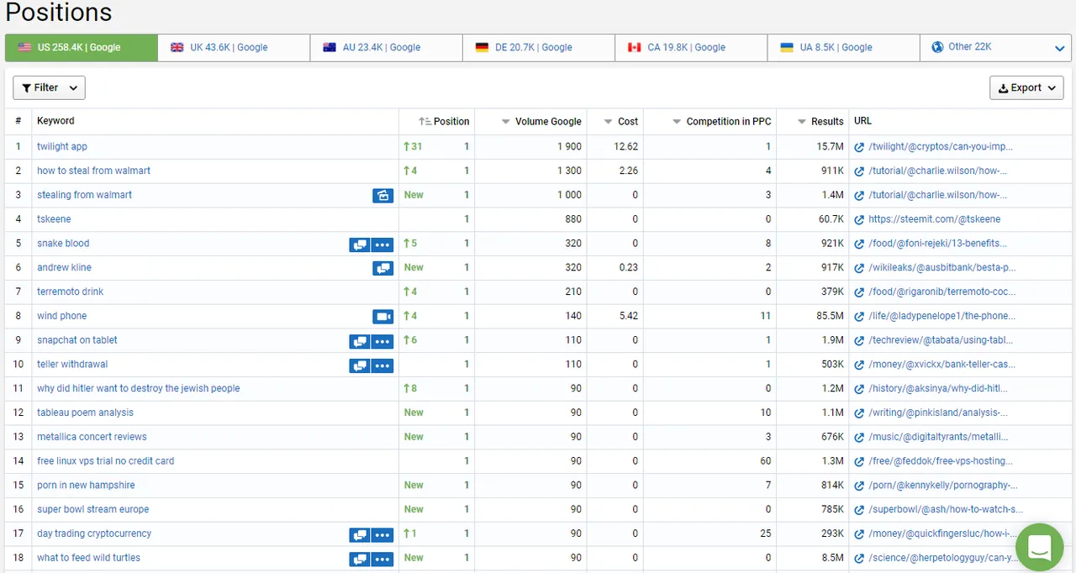
Task: Click the video icon on wind phone row
Action: pyautogui.click(x=383, y=316)
